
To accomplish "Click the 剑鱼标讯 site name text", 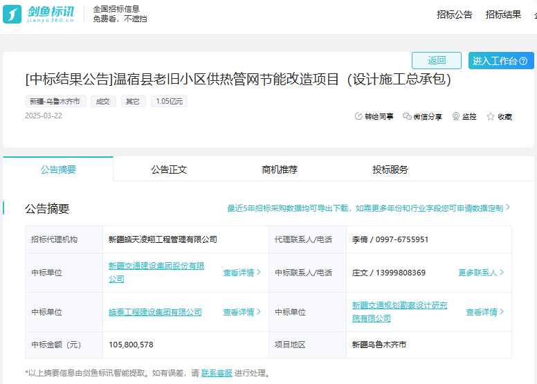I will tap(51, 12).
